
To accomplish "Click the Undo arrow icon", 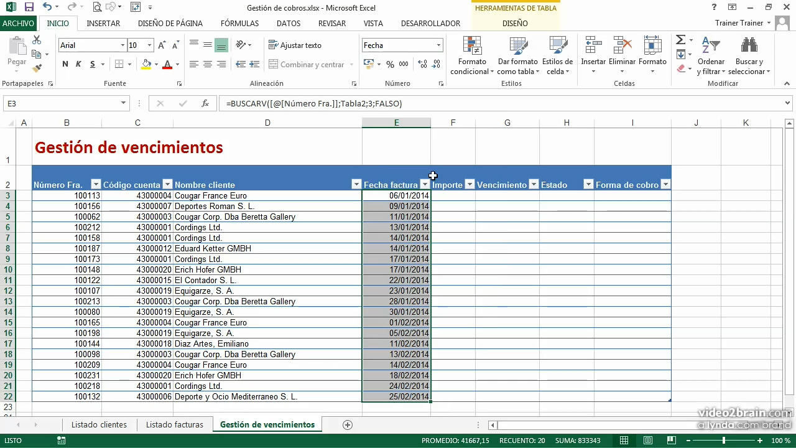I will (x=48, y=7).
